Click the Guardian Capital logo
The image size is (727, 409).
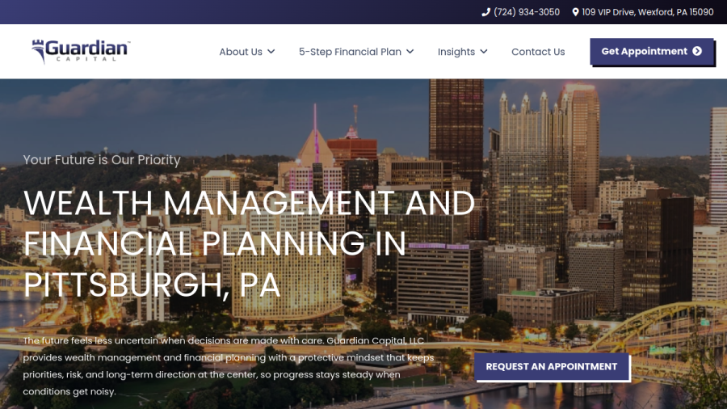[x=81, y=51]
